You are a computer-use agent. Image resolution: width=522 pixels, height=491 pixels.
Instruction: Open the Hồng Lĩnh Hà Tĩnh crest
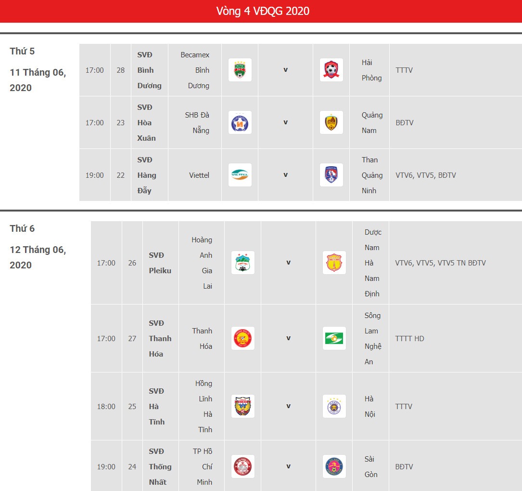pyautogui.click(x=242, y=406)
